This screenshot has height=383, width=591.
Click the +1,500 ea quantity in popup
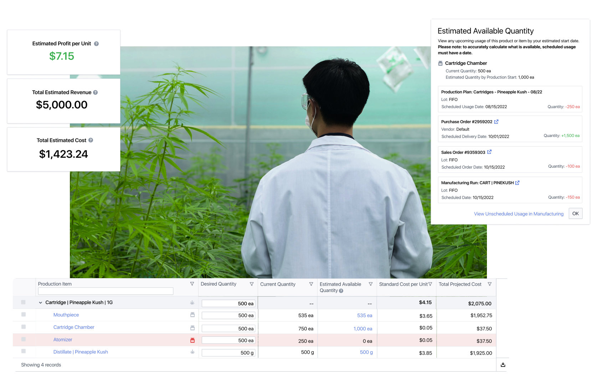point(570,136)
